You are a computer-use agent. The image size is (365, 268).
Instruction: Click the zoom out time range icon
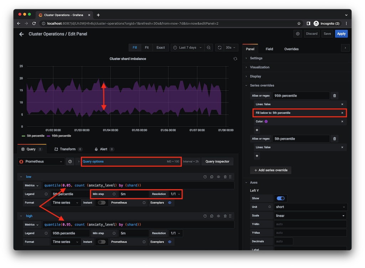click(209, 47)
